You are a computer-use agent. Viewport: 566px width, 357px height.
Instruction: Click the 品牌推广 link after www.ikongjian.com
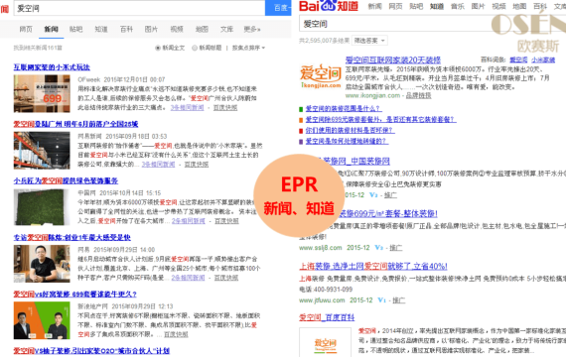418,95
